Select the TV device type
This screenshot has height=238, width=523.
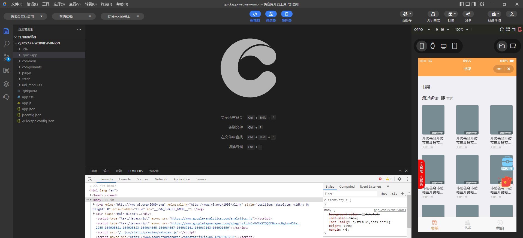tap(444, 46)
